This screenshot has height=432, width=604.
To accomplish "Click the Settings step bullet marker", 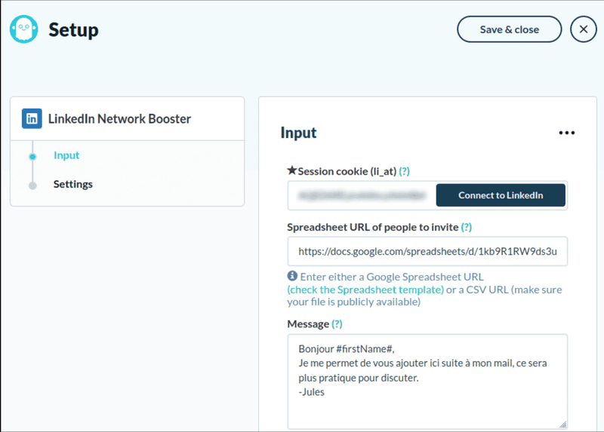I will [32, 185].
